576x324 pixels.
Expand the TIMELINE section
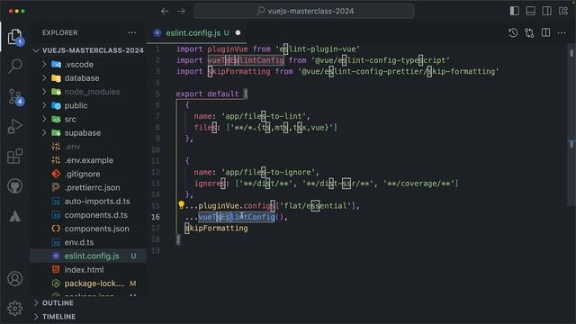(x=88, y=316)
